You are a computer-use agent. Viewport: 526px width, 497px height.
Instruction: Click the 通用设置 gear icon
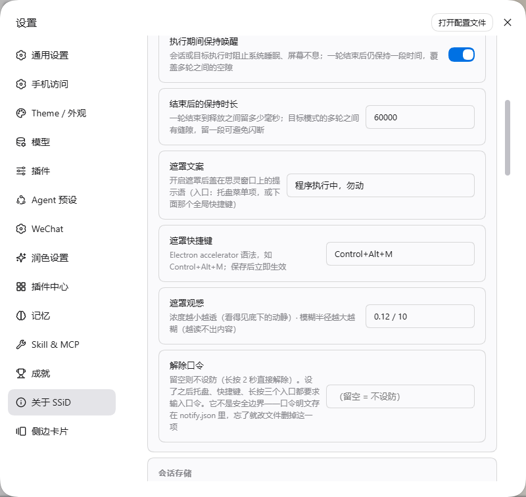tap(21, 55)
